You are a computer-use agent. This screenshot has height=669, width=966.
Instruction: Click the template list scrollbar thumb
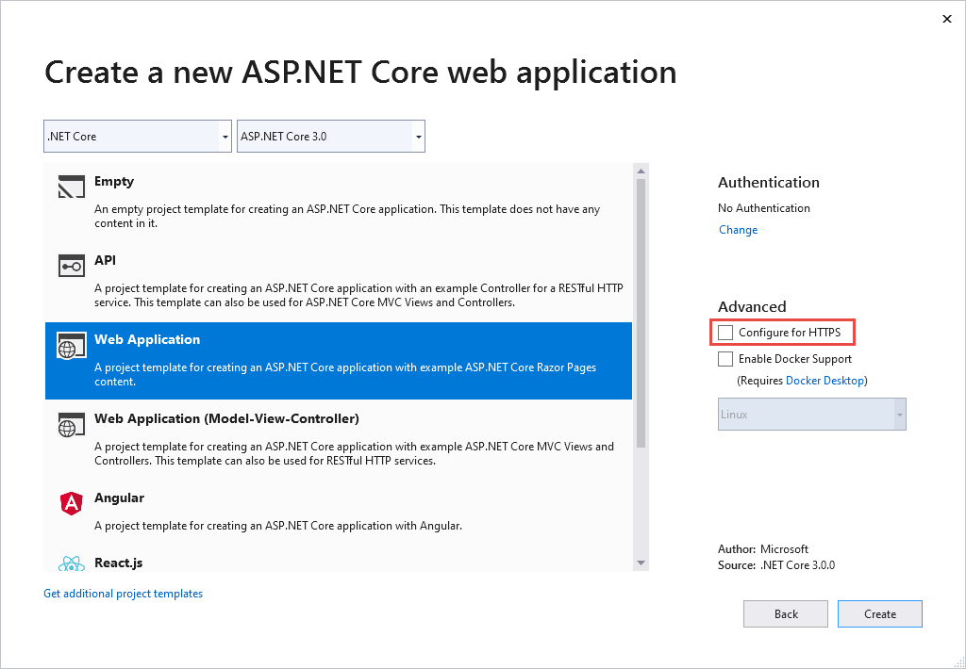[641, 313]
